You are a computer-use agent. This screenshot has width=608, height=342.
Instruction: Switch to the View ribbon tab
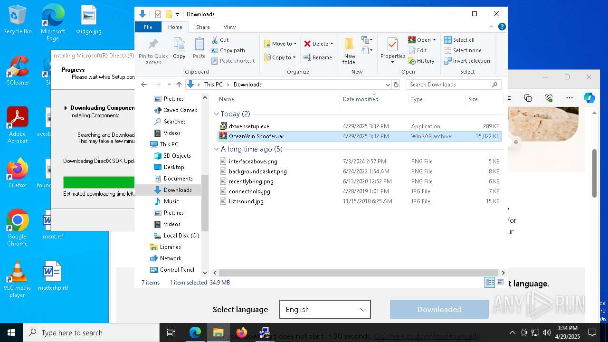[x=229, y=27]
